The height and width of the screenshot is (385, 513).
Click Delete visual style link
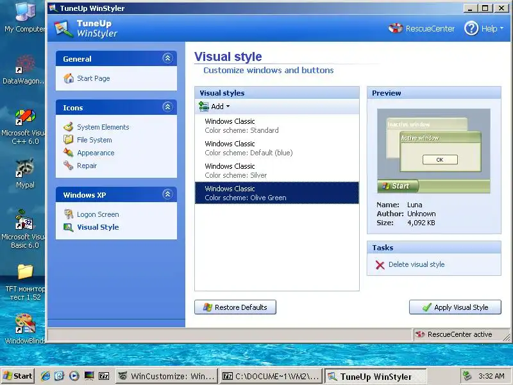tap(416, 264)
